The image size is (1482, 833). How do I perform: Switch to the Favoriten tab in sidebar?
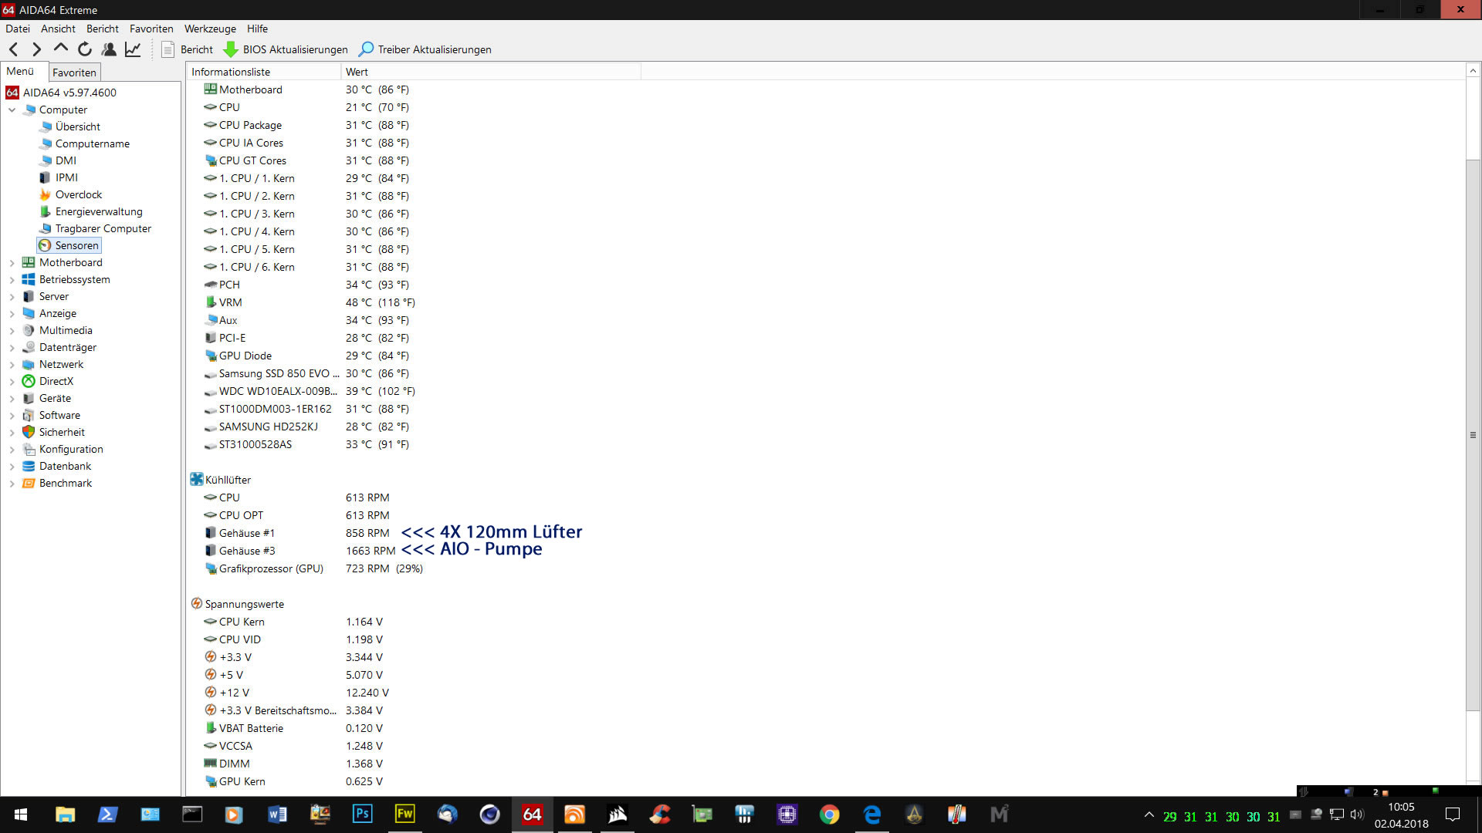pyautogui.click(x=74, y=73)
